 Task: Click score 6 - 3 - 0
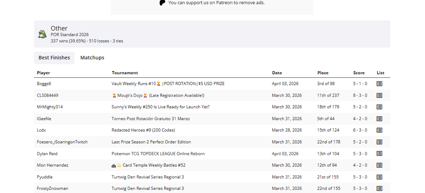click(360, 130)
